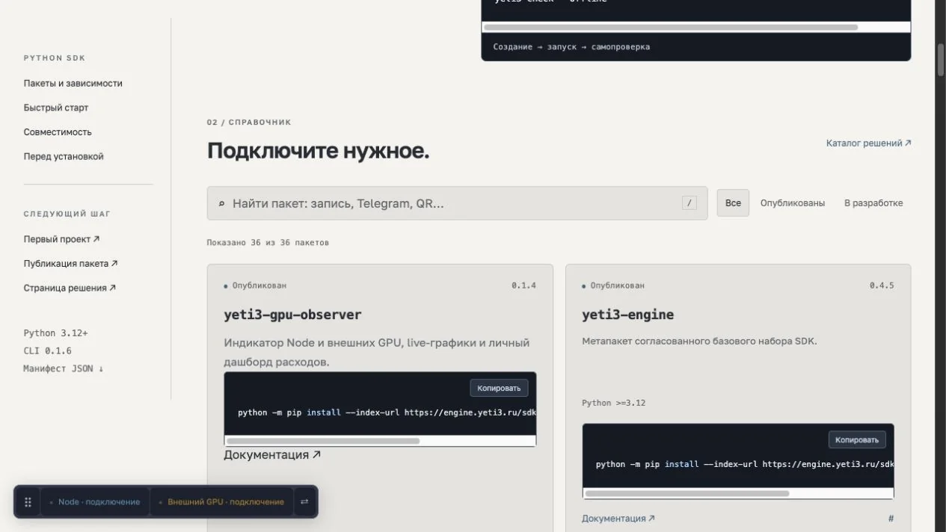The image size is (946, 532).
Task: Open the Первый проект link
Action: click(61, 239)
